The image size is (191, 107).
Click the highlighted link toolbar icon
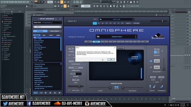point(65,6)
